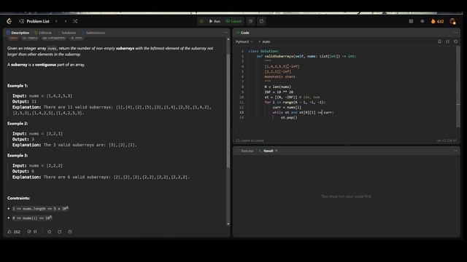Click the 'Ln 13, Col 37' cursor position indicator
The width and height of the screenshot is (467, 262).
[x=447, y=140]
